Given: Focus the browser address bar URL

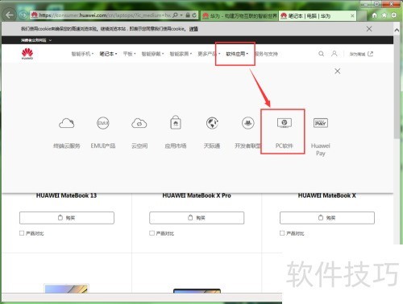Looking at the screenshot, I should click(x=104, y=15).
